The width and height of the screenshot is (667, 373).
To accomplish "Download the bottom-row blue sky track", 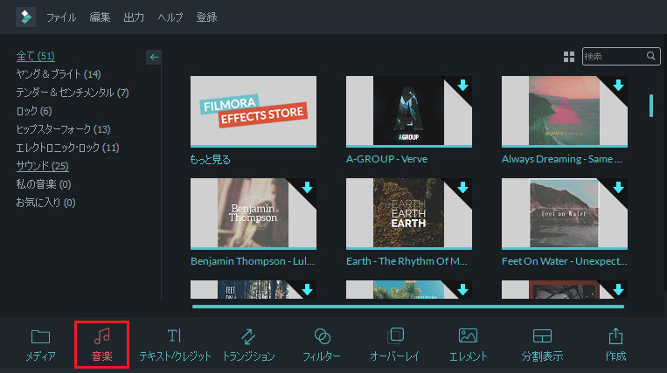I will click(x=462, y=290).
